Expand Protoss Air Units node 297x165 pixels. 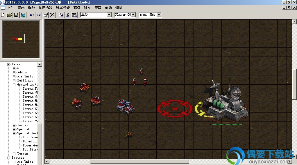pyautogui.click(x=14, y=162)
